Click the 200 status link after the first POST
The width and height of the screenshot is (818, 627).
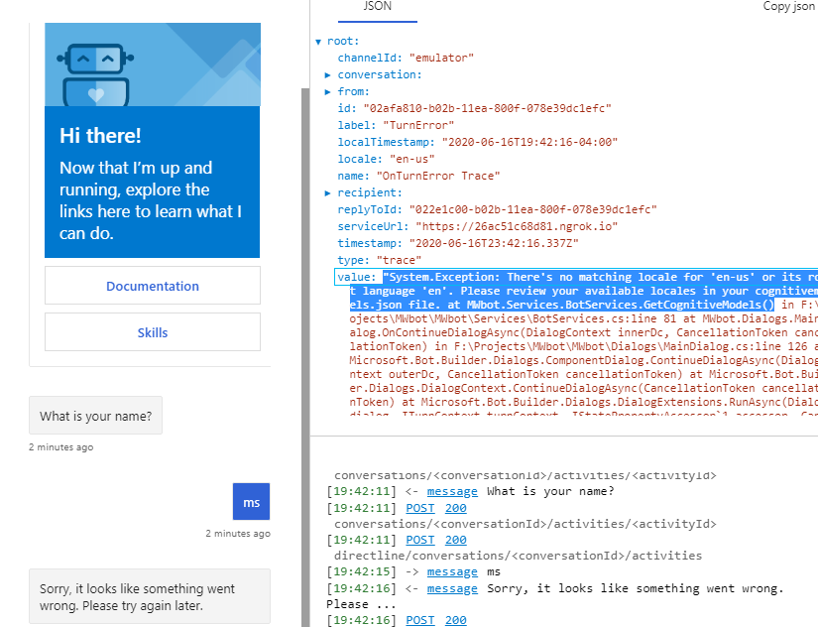[x=455, y=507]
